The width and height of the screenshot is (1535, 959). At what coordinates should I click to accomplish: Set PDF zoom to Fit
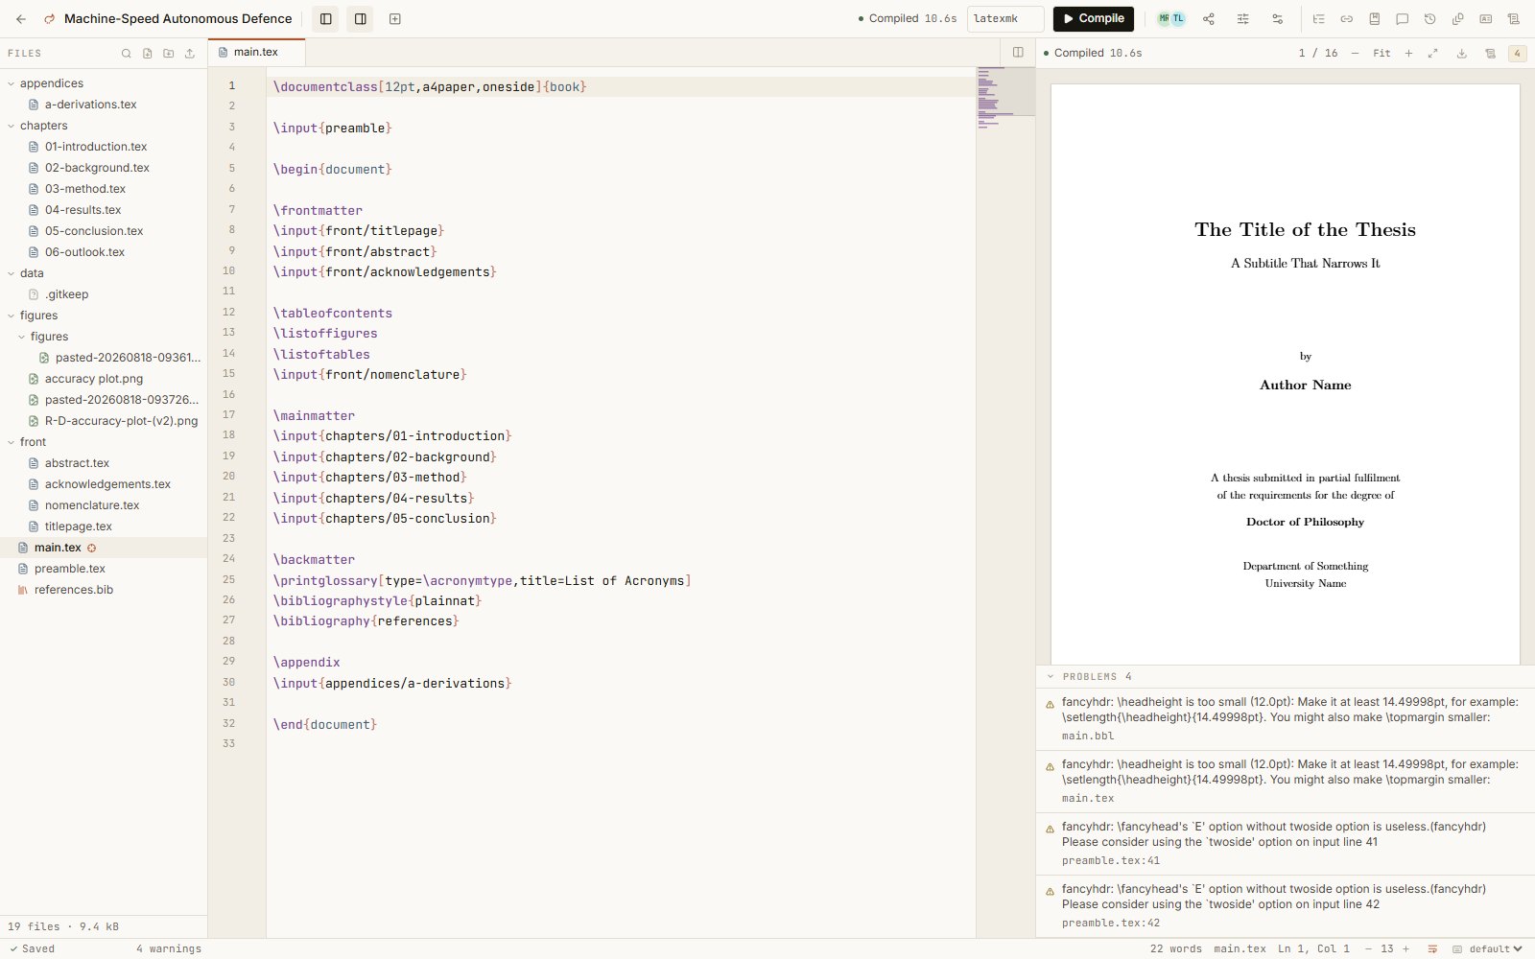pos(1381,53)
